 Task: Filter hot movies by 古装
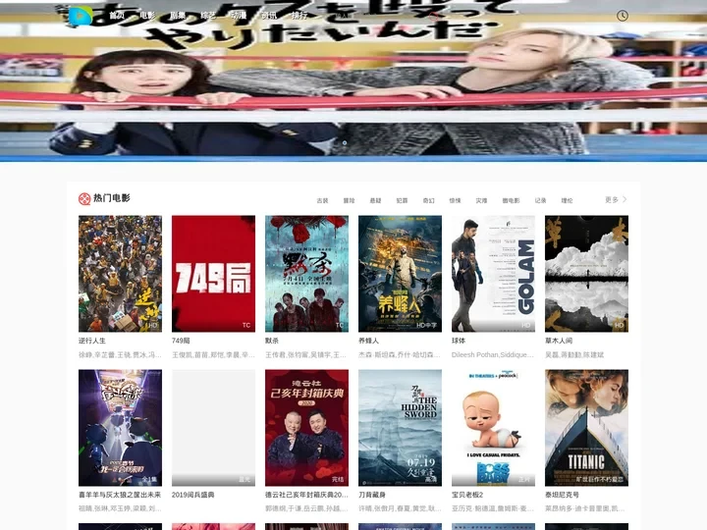[x=322, y=200]
